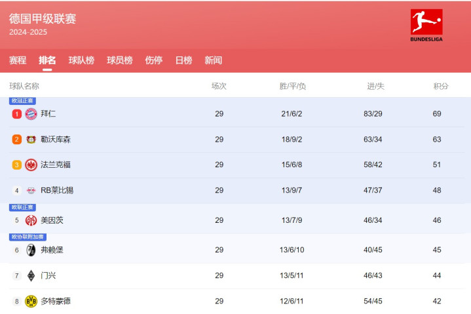Screen dimensions: 471x314
Task: Select the 排名 tab
Action: tap(47, 60)
